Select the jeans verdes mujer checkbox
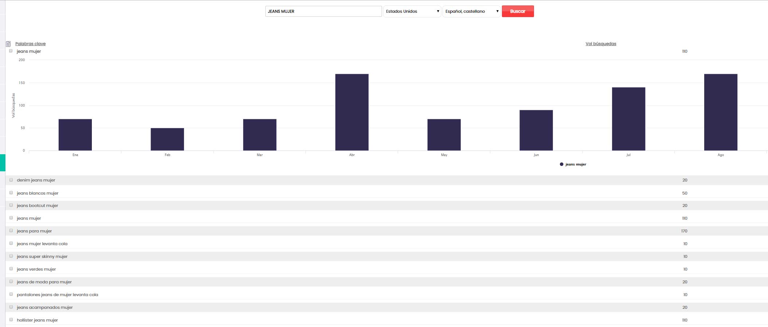Screen dimensions: 768x327 pyautogui.click(x=11, y=269)
